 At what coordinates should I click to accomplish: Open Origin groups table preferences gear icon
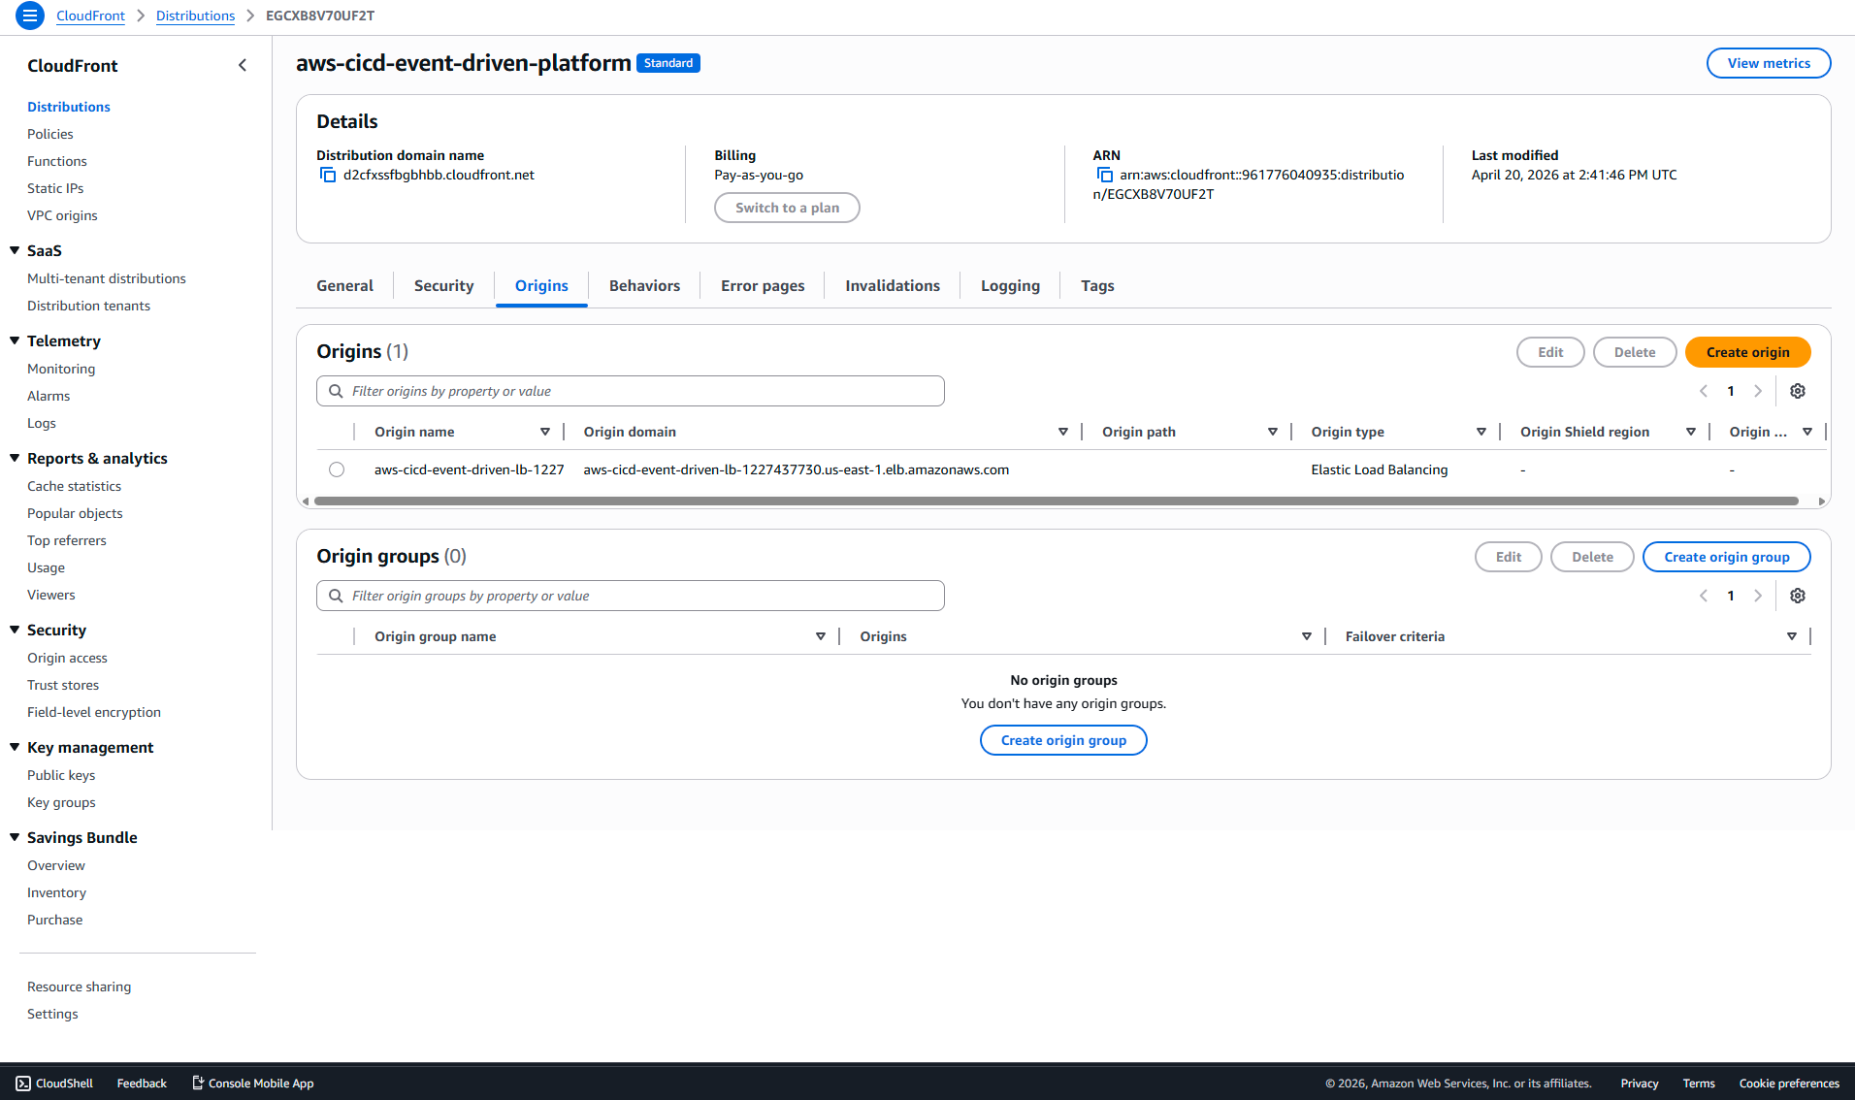[1798, 596]
